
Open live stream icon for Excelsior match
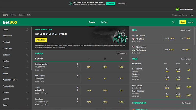(x=42, y=105)
